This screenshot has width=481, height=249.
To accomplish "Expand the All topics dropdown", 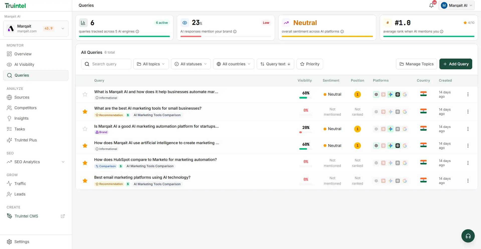I will [151, 64].
